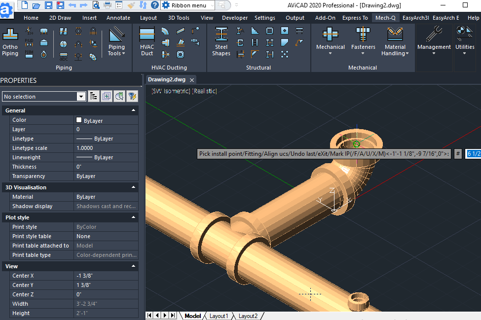
Task: Open the Print/Plot icon in Quick Access
Action: 108,5
